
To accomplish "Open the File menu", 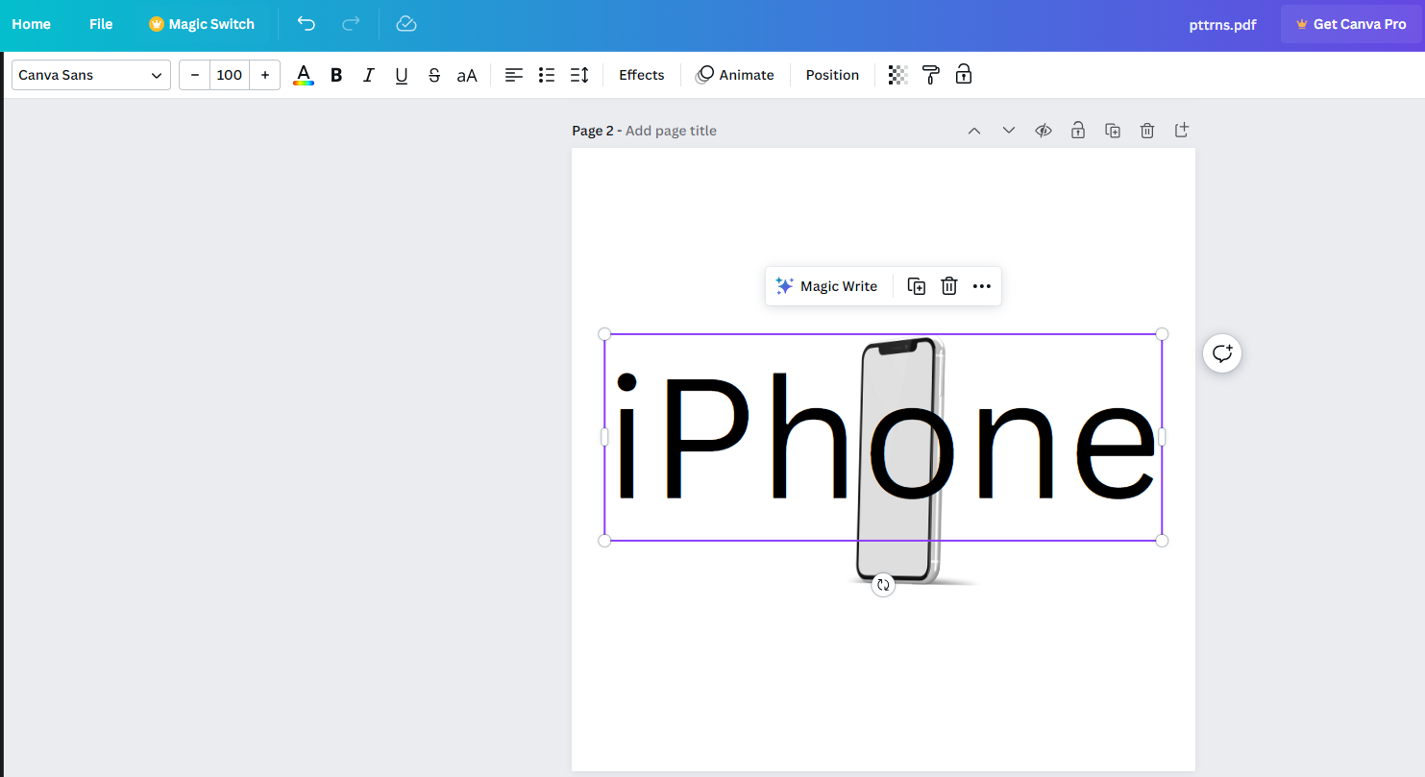I will coord(101,24).
